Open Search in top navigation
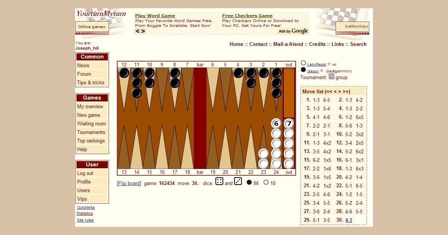 tap(358, 44)
